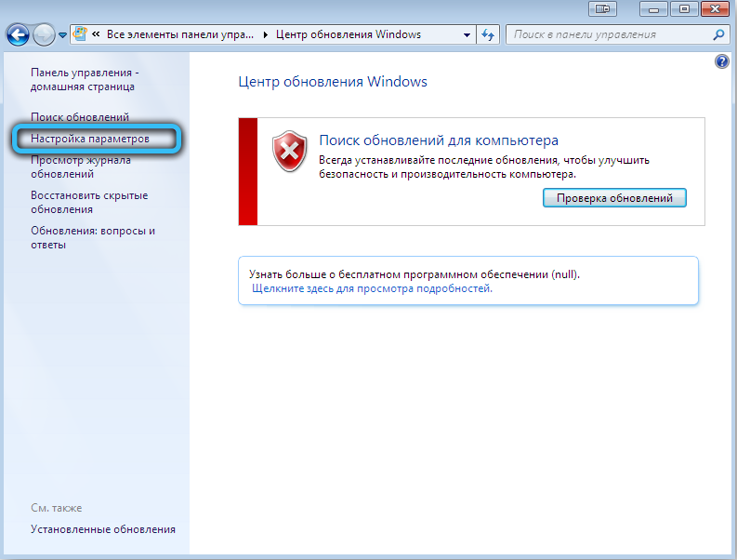This screenshot has height=560, width=737.
Task: Click heading 'Поиск обновлений для компьютера'
Action: click(x=439, y=140)
